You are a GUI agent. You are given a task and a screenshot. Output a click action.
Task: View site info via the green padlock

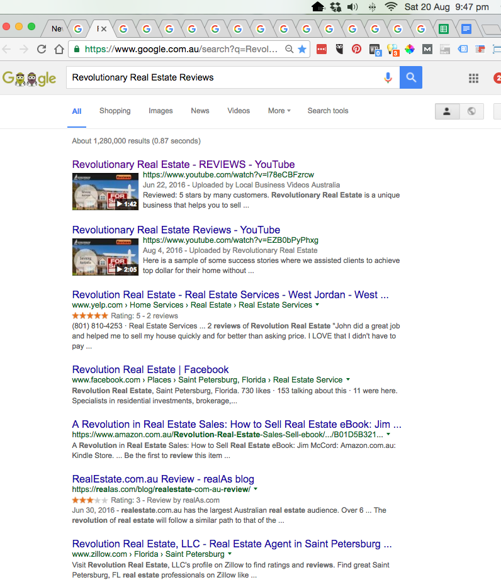click(x=77, y=49)
